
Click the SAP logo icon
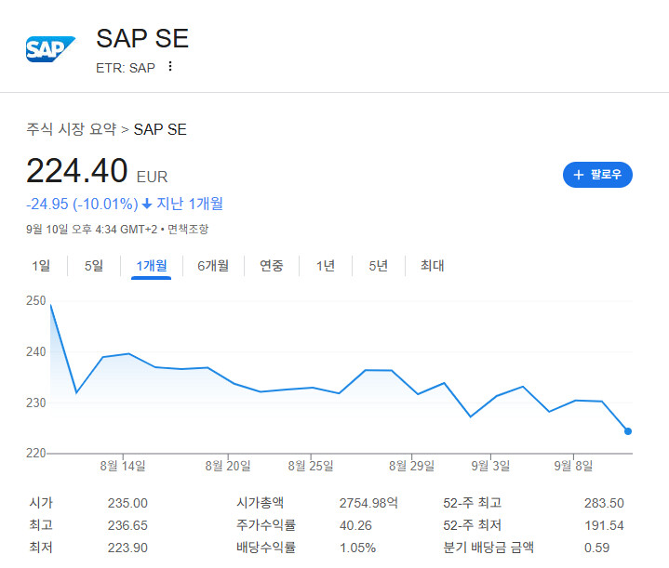pos(50,49)
